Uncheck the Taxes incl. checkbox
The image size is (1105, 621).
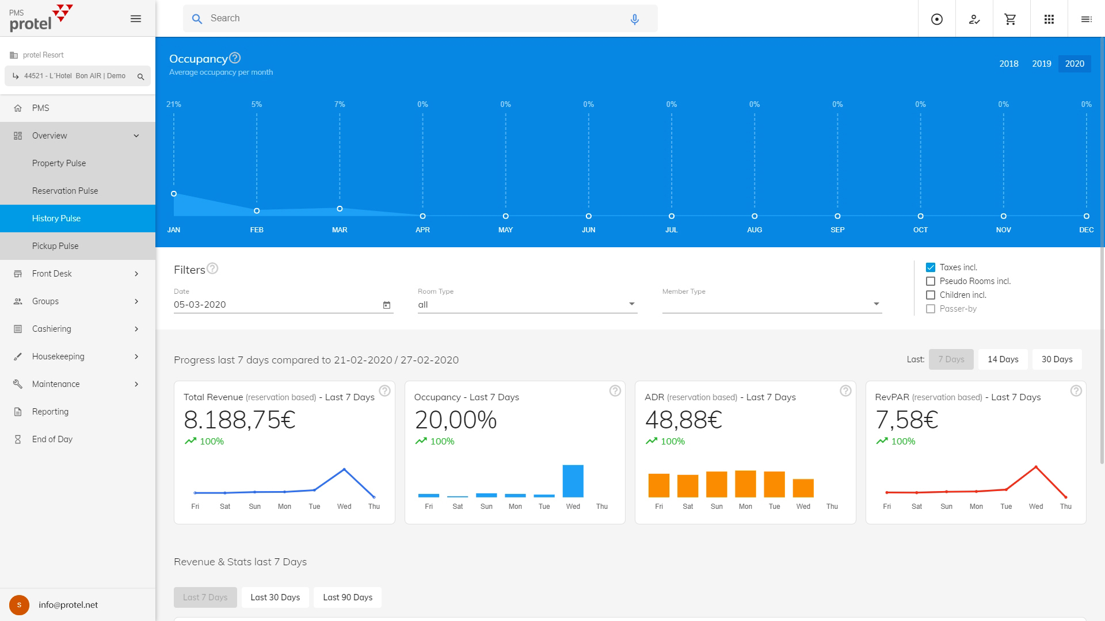pos(931,267)
